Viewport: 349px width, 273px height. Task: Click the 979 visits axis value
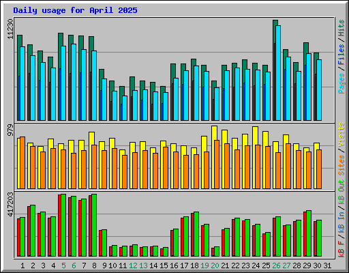pos(10,130)
